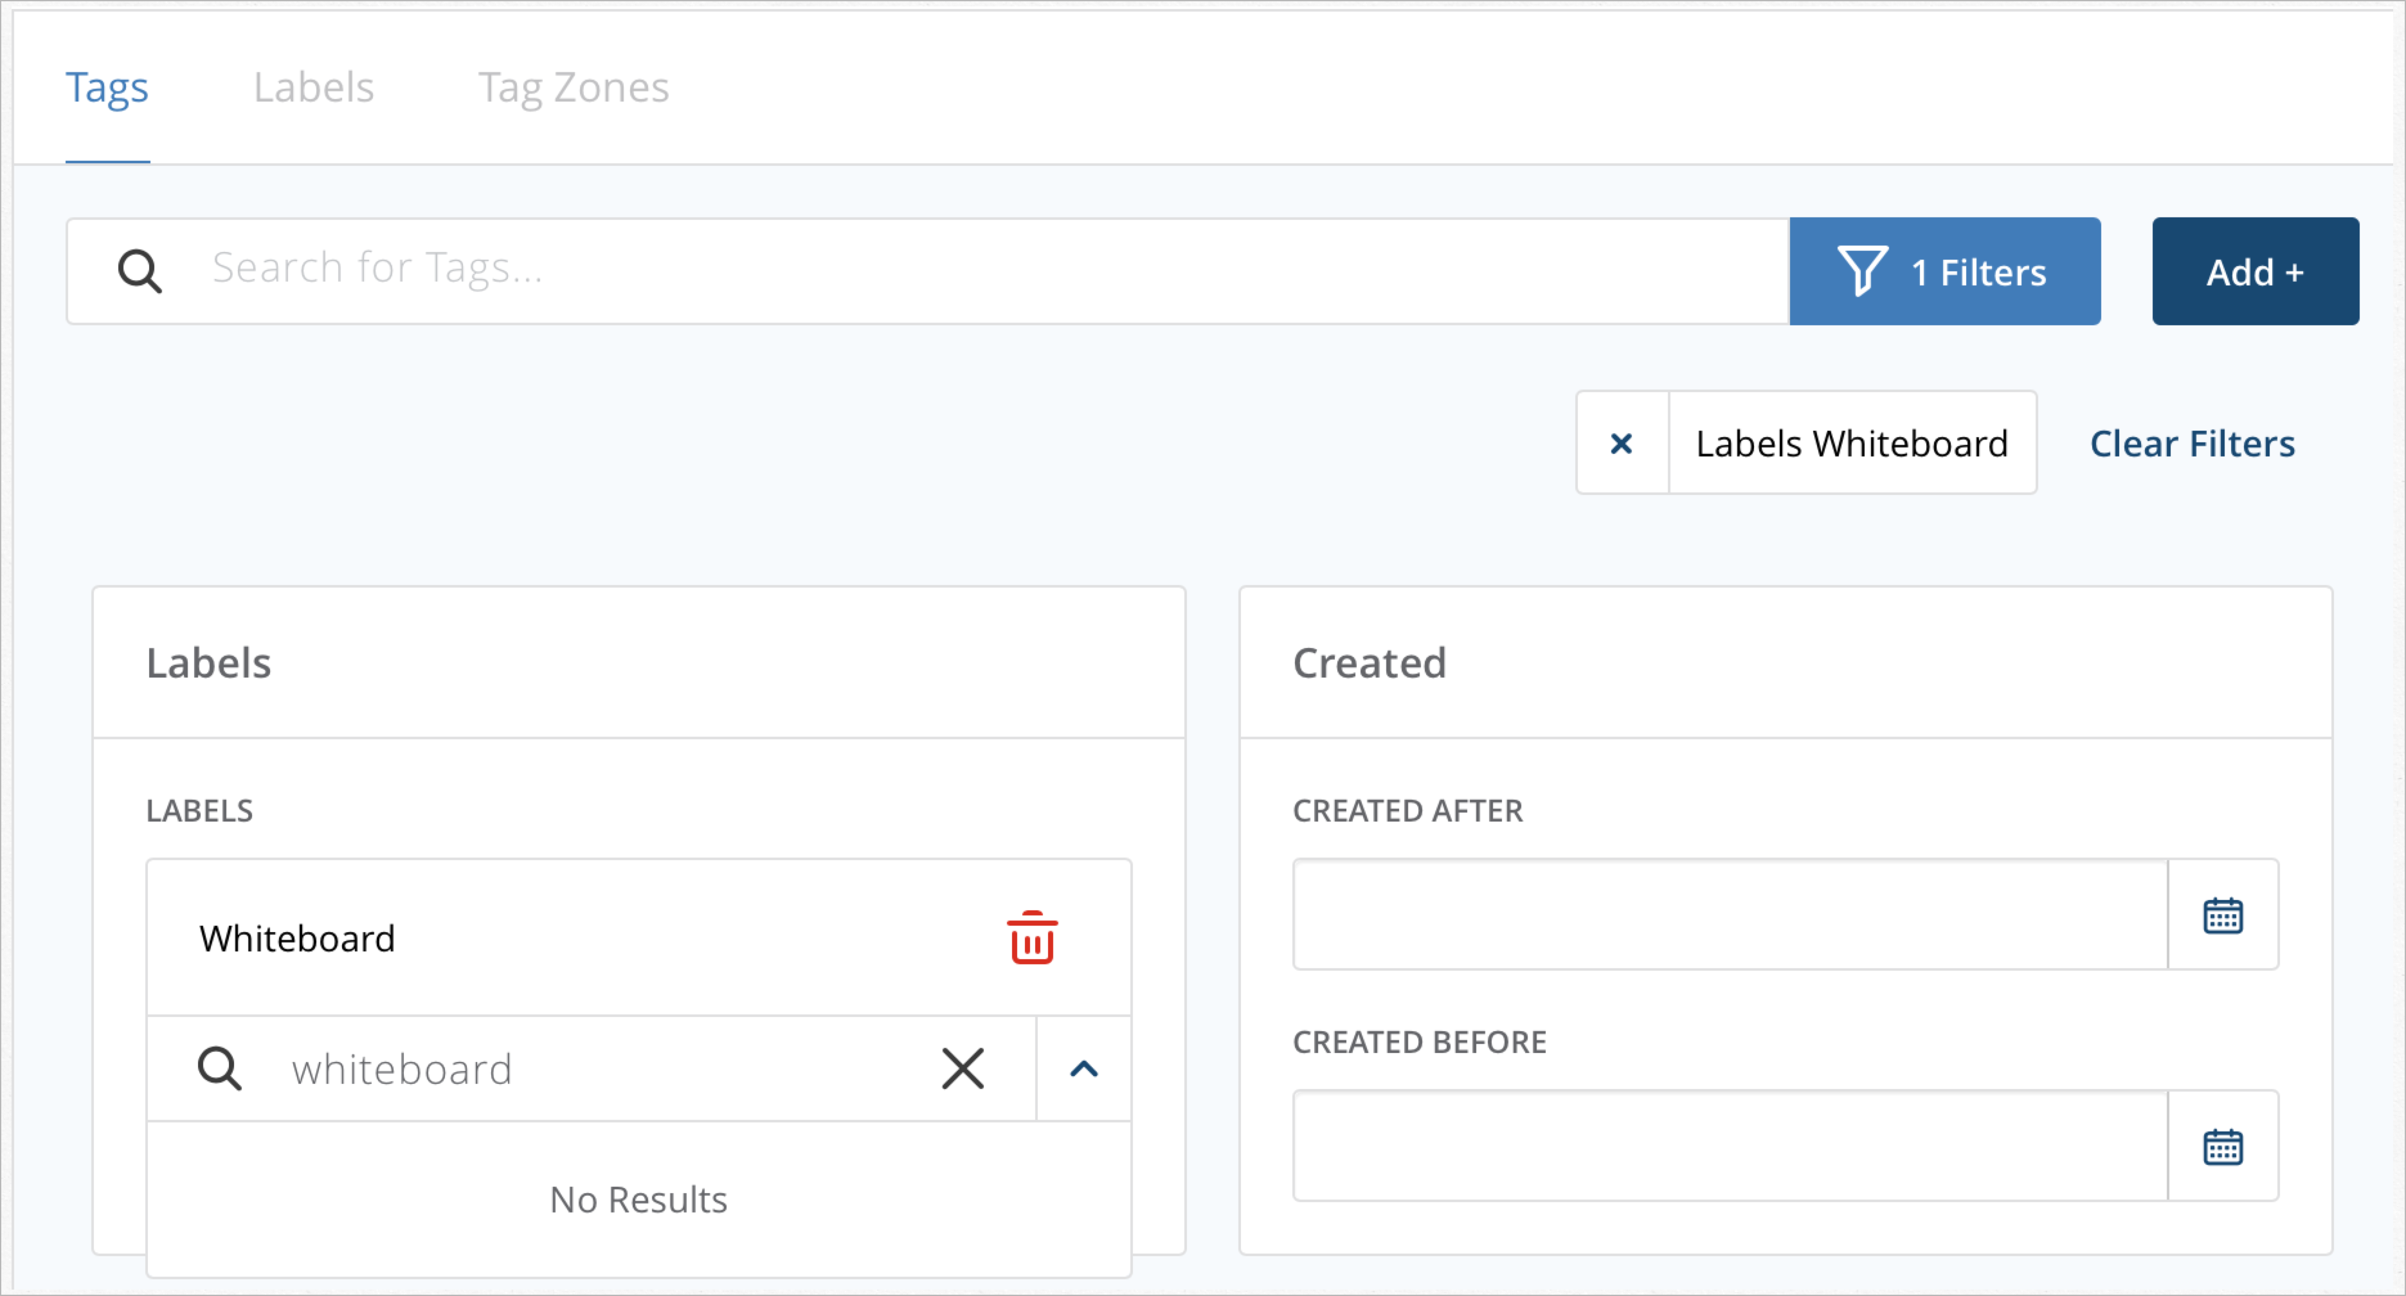Viewport: 2406px width, 1296px height.
Task: Open the Created After calendar picker
Action: (x=2223, y=914)
